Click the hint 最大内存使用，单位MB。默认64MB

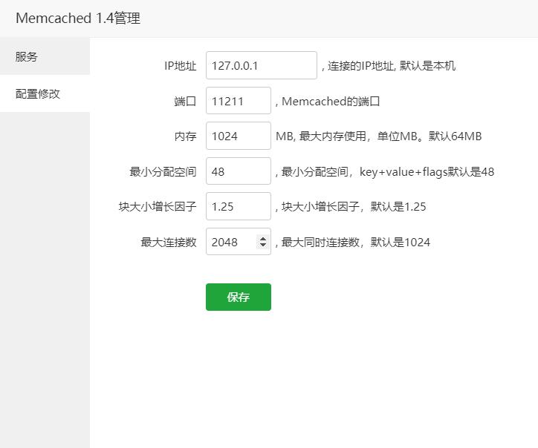(x=390, y=136)
